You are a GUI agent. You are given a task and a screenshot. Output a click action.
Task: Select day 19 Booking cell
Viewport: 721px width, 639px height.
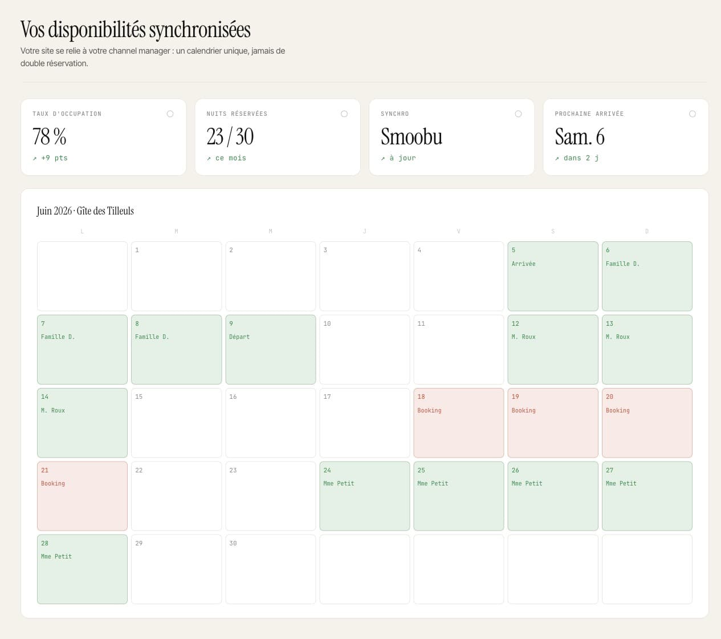click(553, 423)
